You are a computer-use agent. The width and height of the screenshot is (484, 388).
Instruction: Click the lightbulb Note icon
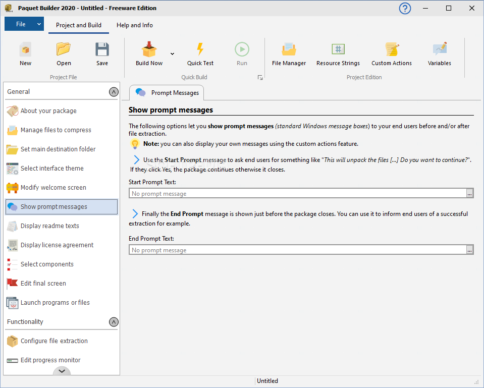pyautogui.click(x=135, y=144)
